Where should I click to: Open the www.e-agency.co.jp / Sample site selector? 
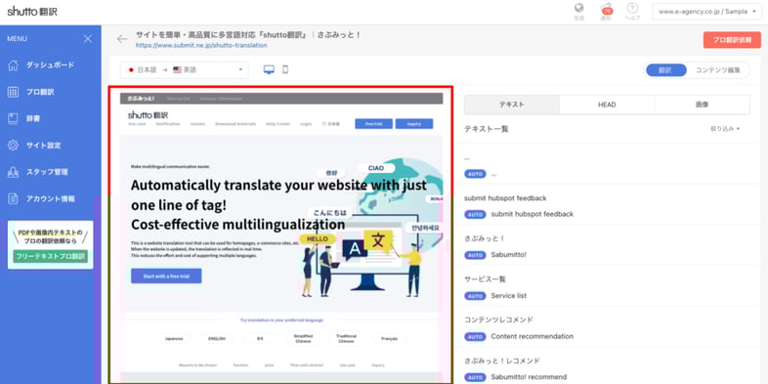[x=706, y=12]
